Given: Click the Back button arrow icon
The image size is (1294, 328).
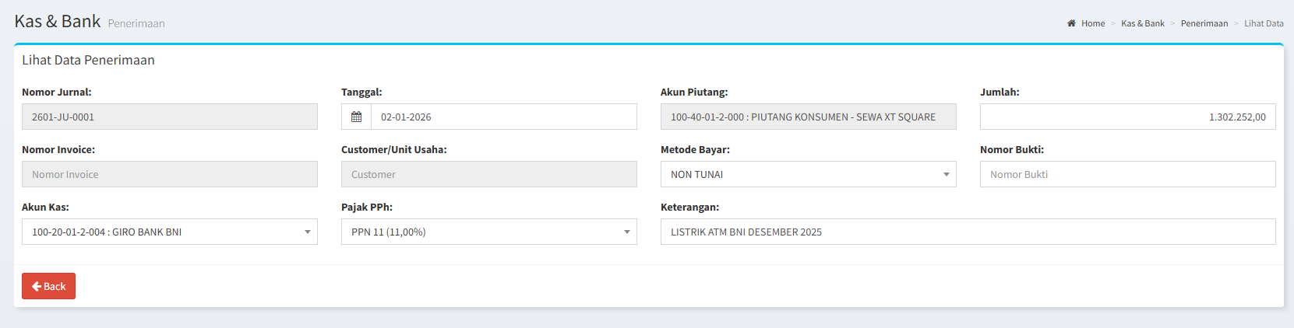Looking at the screenshot, I should (36, 286).
